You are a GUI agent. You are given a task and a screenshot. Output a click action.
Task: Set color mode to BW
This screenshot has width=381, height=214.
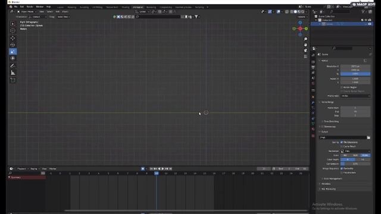click(x=345, y=155)
